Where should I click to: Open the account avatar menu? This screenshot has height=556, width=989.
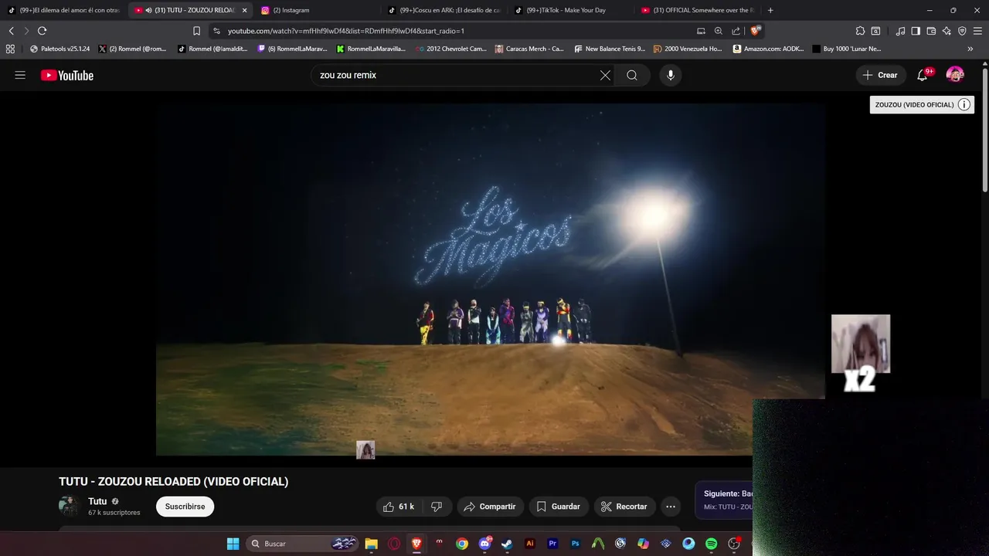pyautogui.click(x=955, y=75)
